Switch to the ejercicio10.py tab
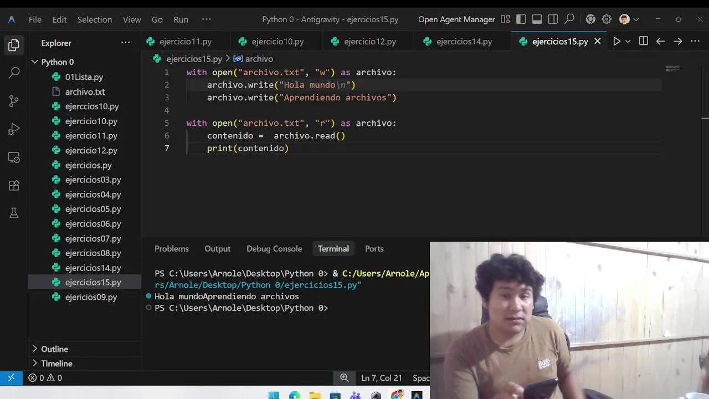The width and height of the screenshot is (709, 399). pos(278,42)
